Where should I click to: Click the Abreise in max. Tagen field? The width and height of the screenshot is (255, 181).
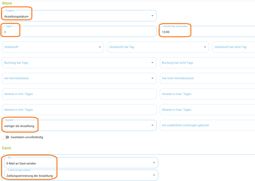(x=207, y=110)
